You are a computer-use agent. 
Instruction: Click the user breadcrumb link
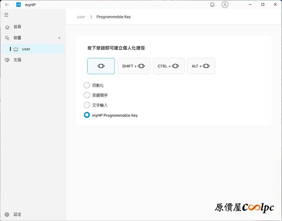[81, 17]
